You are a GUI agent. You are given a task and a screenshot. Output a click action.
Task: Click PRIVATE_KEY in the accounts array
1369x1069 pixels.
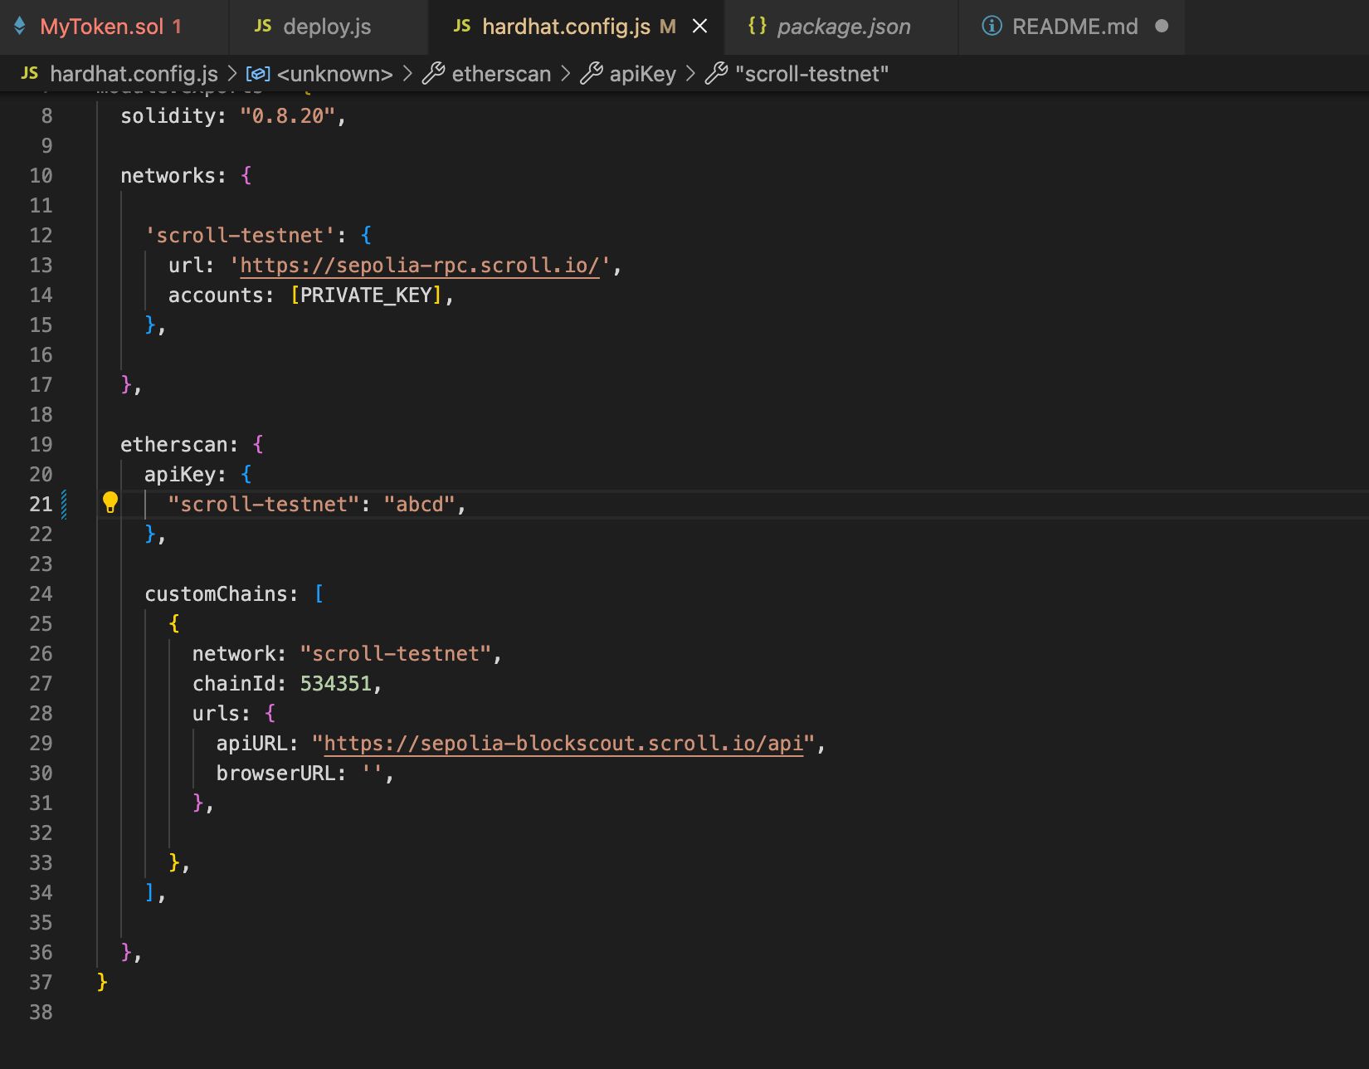coord(366,295)
